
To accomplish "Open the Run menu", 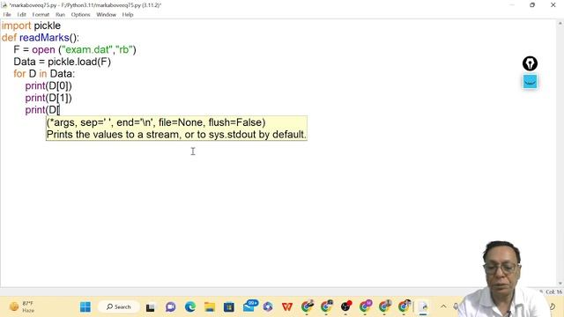I will click(x=60, y=15).
